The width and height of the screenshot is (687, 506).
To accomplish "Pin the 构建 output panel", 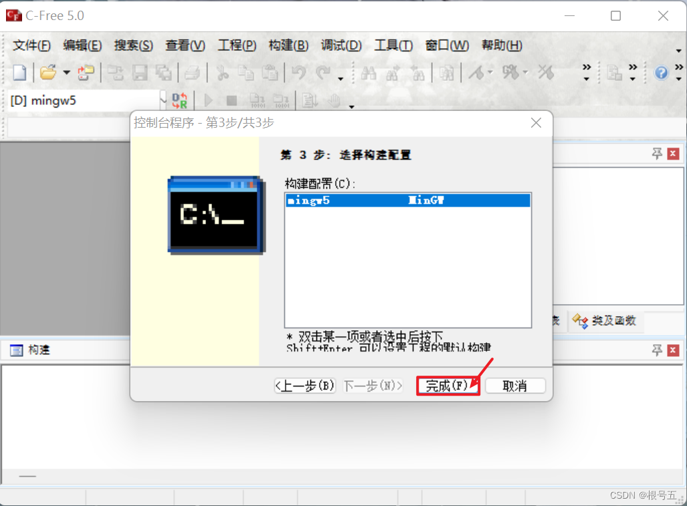I will [x=657, y=350].
